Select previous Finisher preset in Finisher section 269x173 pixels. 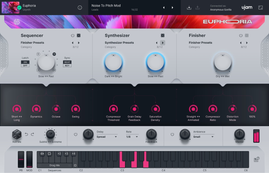[241, 43]
